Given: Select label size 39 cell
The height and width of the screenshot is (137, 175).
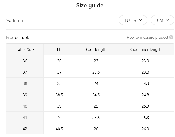Looking at the screenshot, I should (x=25, y=95).
